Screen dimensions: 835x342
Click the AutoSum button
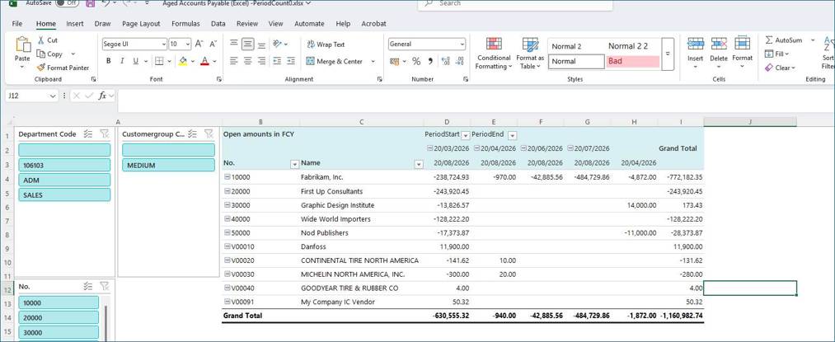click(x=783, y=40)
